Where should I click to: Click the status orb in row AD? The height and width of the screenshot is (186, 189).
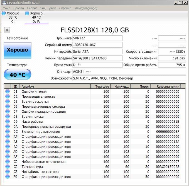[8, 152]
